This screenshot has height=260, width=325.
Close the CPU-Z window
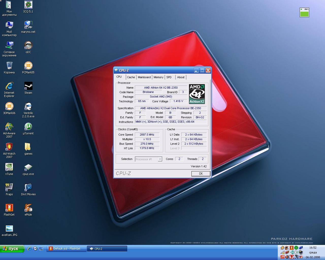(x=208, y=70)
